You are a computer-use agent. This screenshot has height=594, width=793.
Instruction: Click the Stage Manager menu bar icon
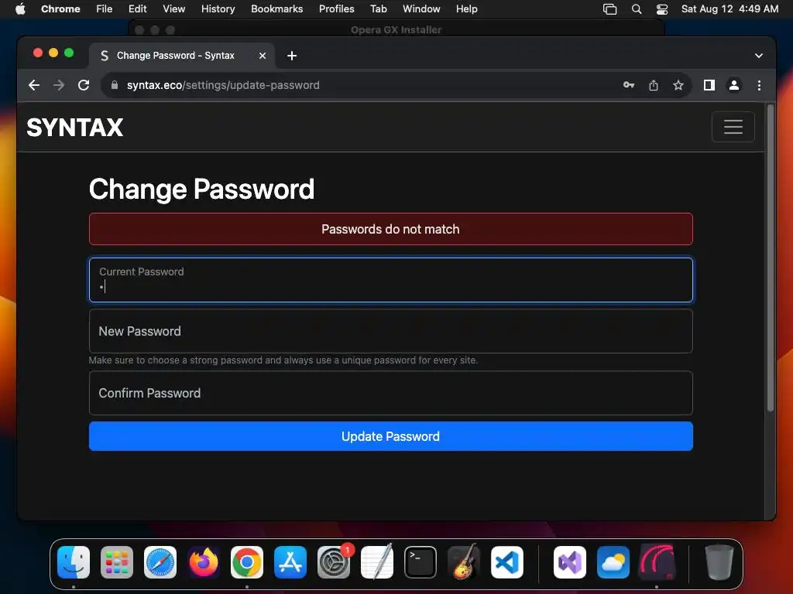coord(610,9)
